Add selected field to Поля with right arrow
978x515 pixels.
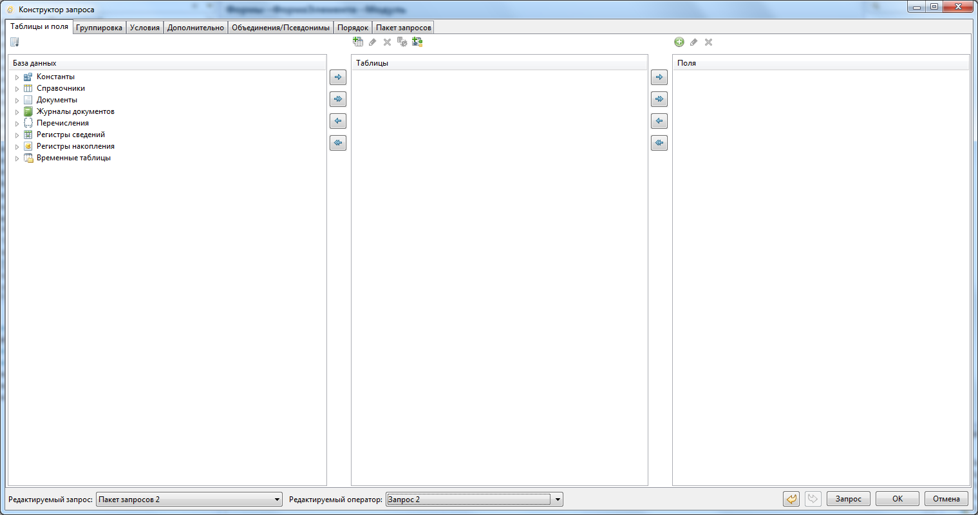tap(659, 77)
